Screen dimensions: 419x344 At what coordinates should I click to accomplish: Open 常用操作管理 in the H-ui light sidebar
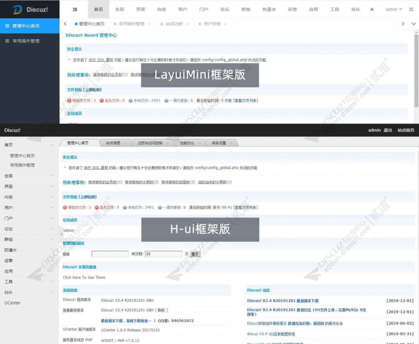coord(23,165)
